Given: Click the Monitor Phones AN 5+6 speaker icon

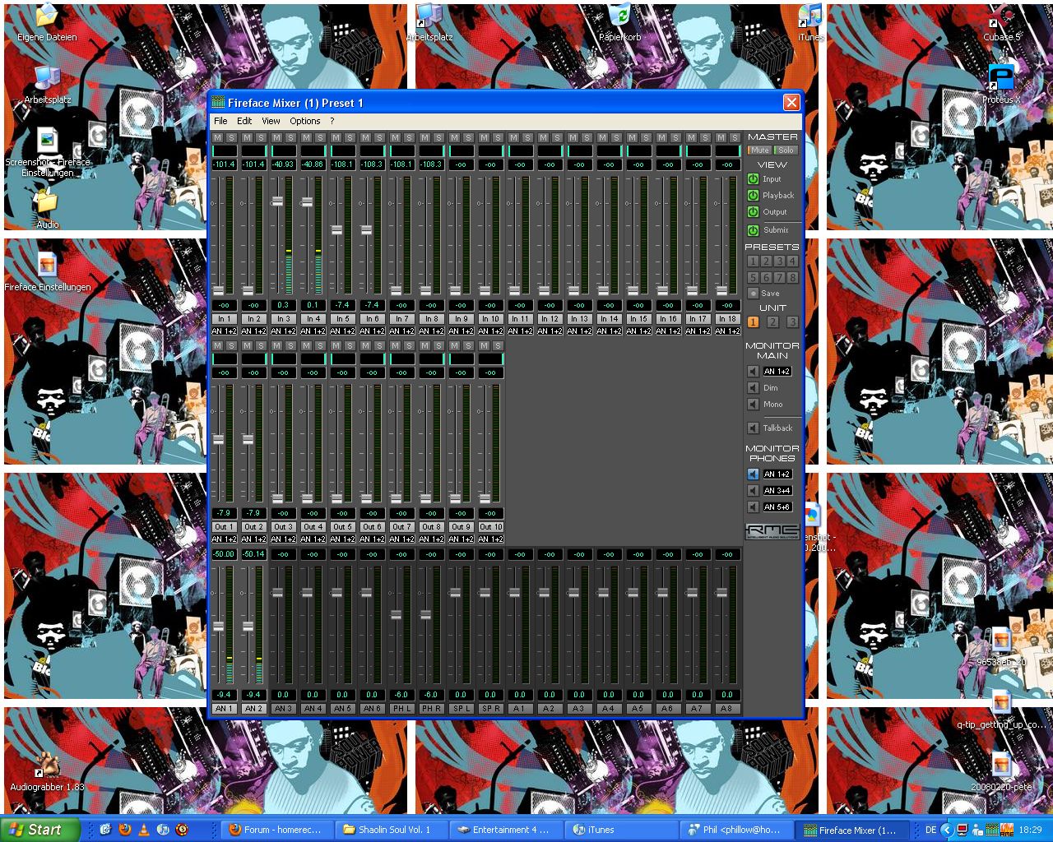Looking at the screenshot, I should [753, 507].
